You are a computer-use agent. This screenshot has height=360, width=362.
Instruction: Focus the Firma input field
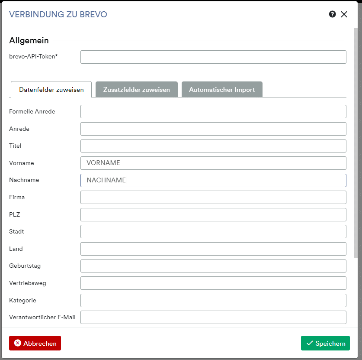213,198
